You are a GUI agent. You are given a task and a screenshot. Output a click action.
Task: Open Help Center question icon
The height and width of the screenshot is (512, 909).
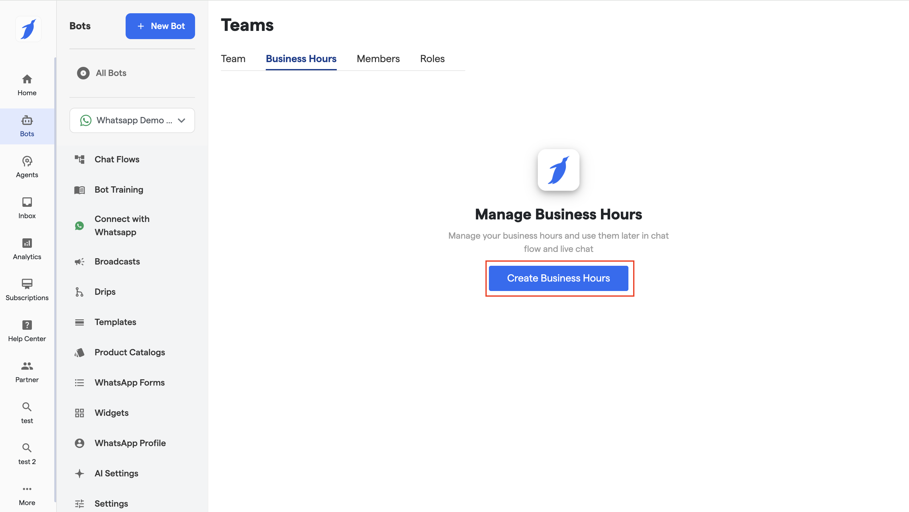[27, 325]
